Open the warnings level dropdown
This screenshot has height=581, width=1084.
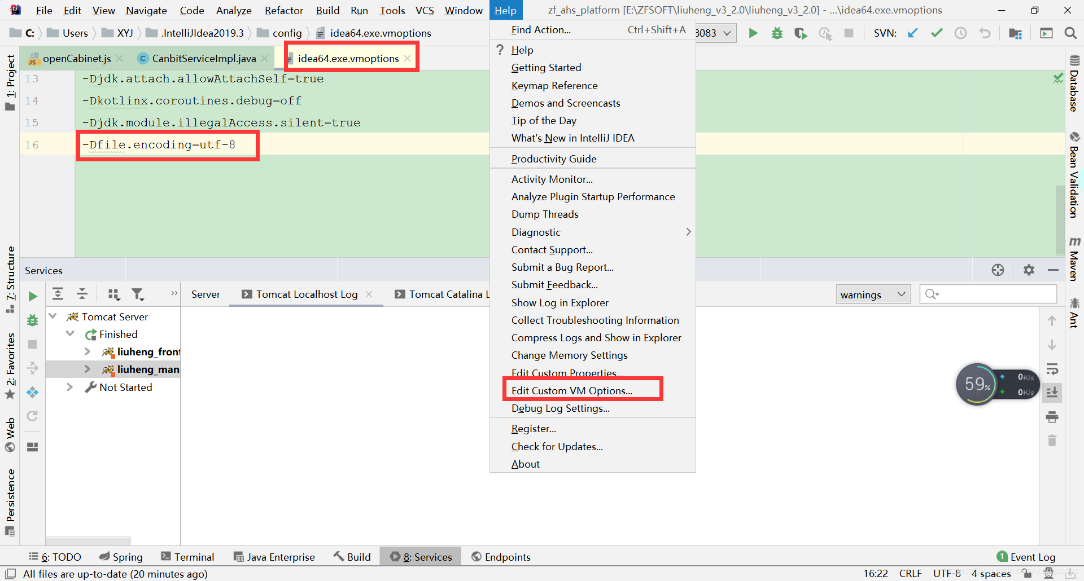pyautogui.click(x=873, y=294)
